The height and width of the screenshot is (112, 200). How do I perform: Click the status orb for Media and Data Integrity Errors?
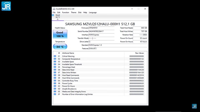point(55,92)
